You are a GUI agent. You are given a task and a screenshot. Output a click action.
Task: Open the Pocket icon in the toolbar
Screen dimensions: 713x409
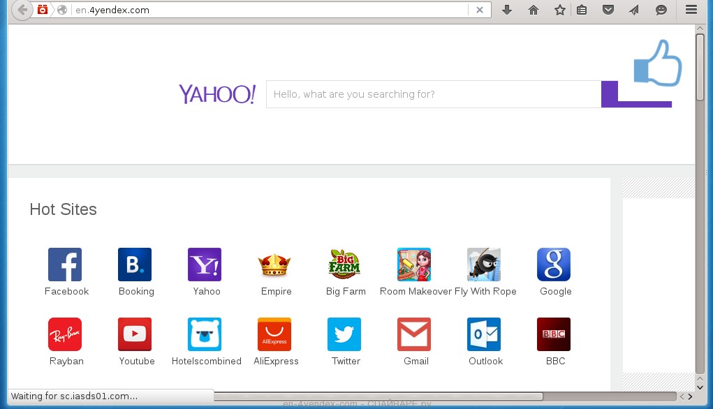608,10
